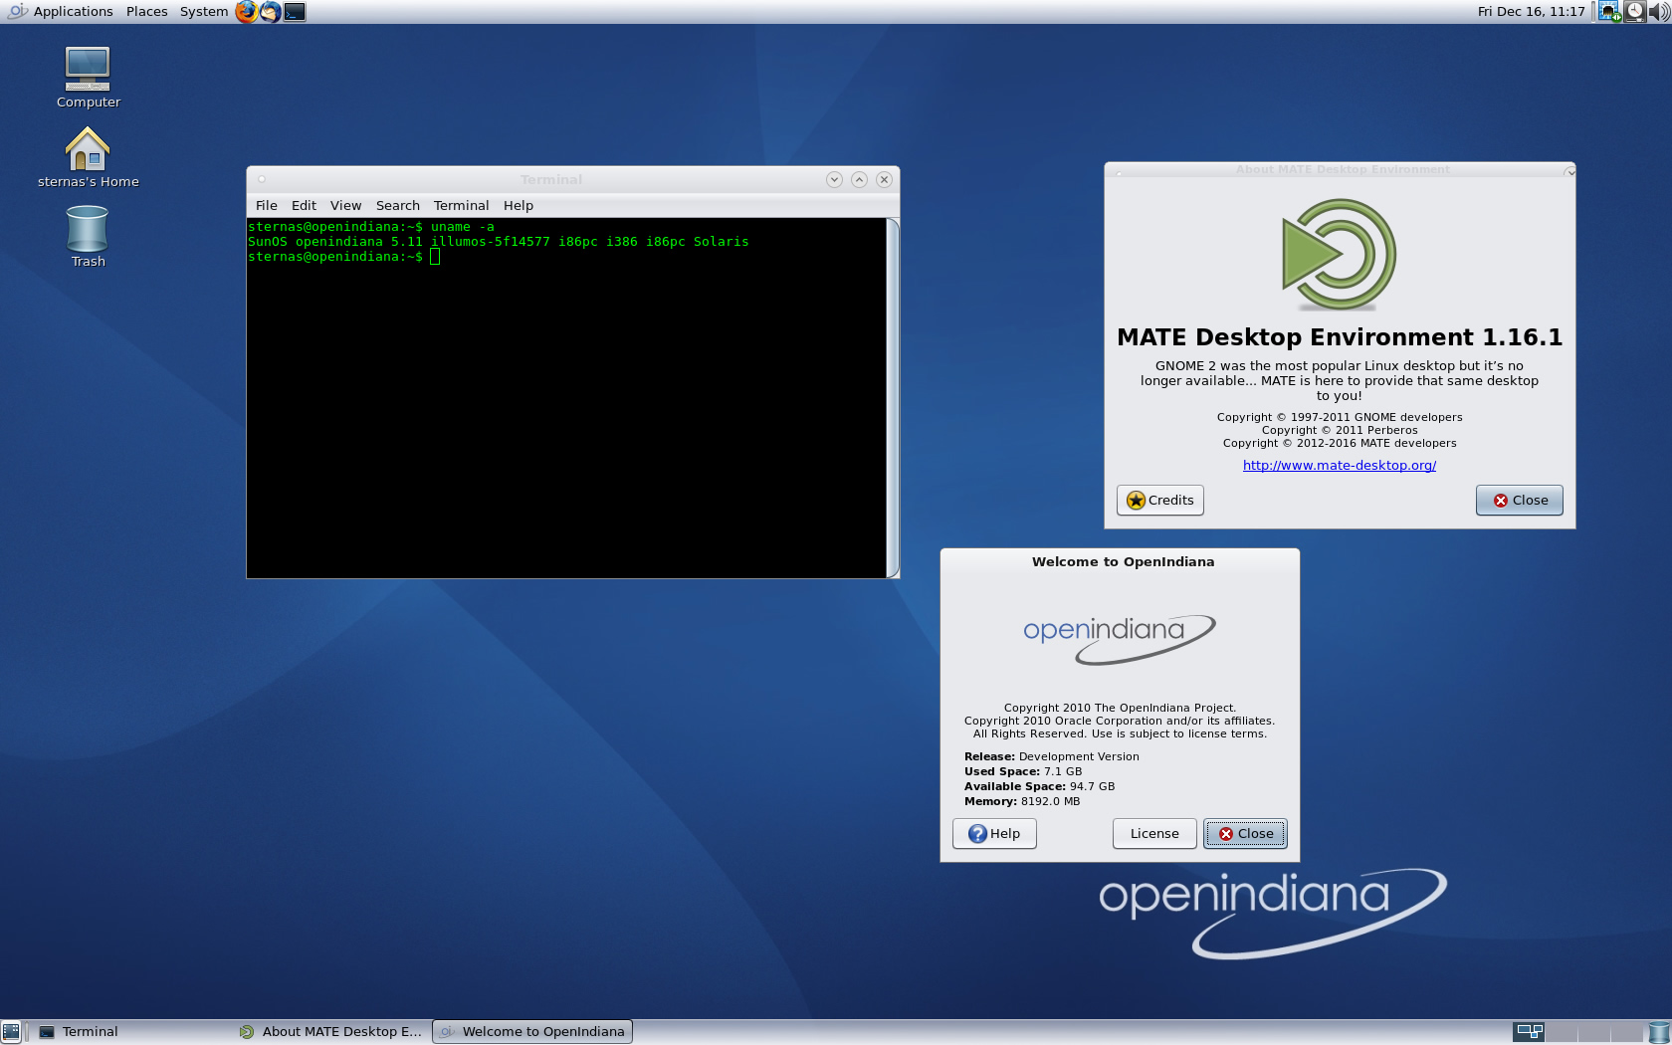Open the Computer desktop icon

88,78
